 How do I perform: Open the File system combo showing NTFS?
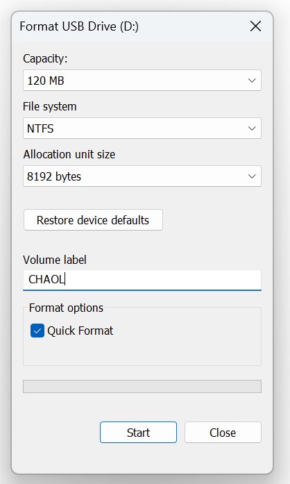[142, 128]
